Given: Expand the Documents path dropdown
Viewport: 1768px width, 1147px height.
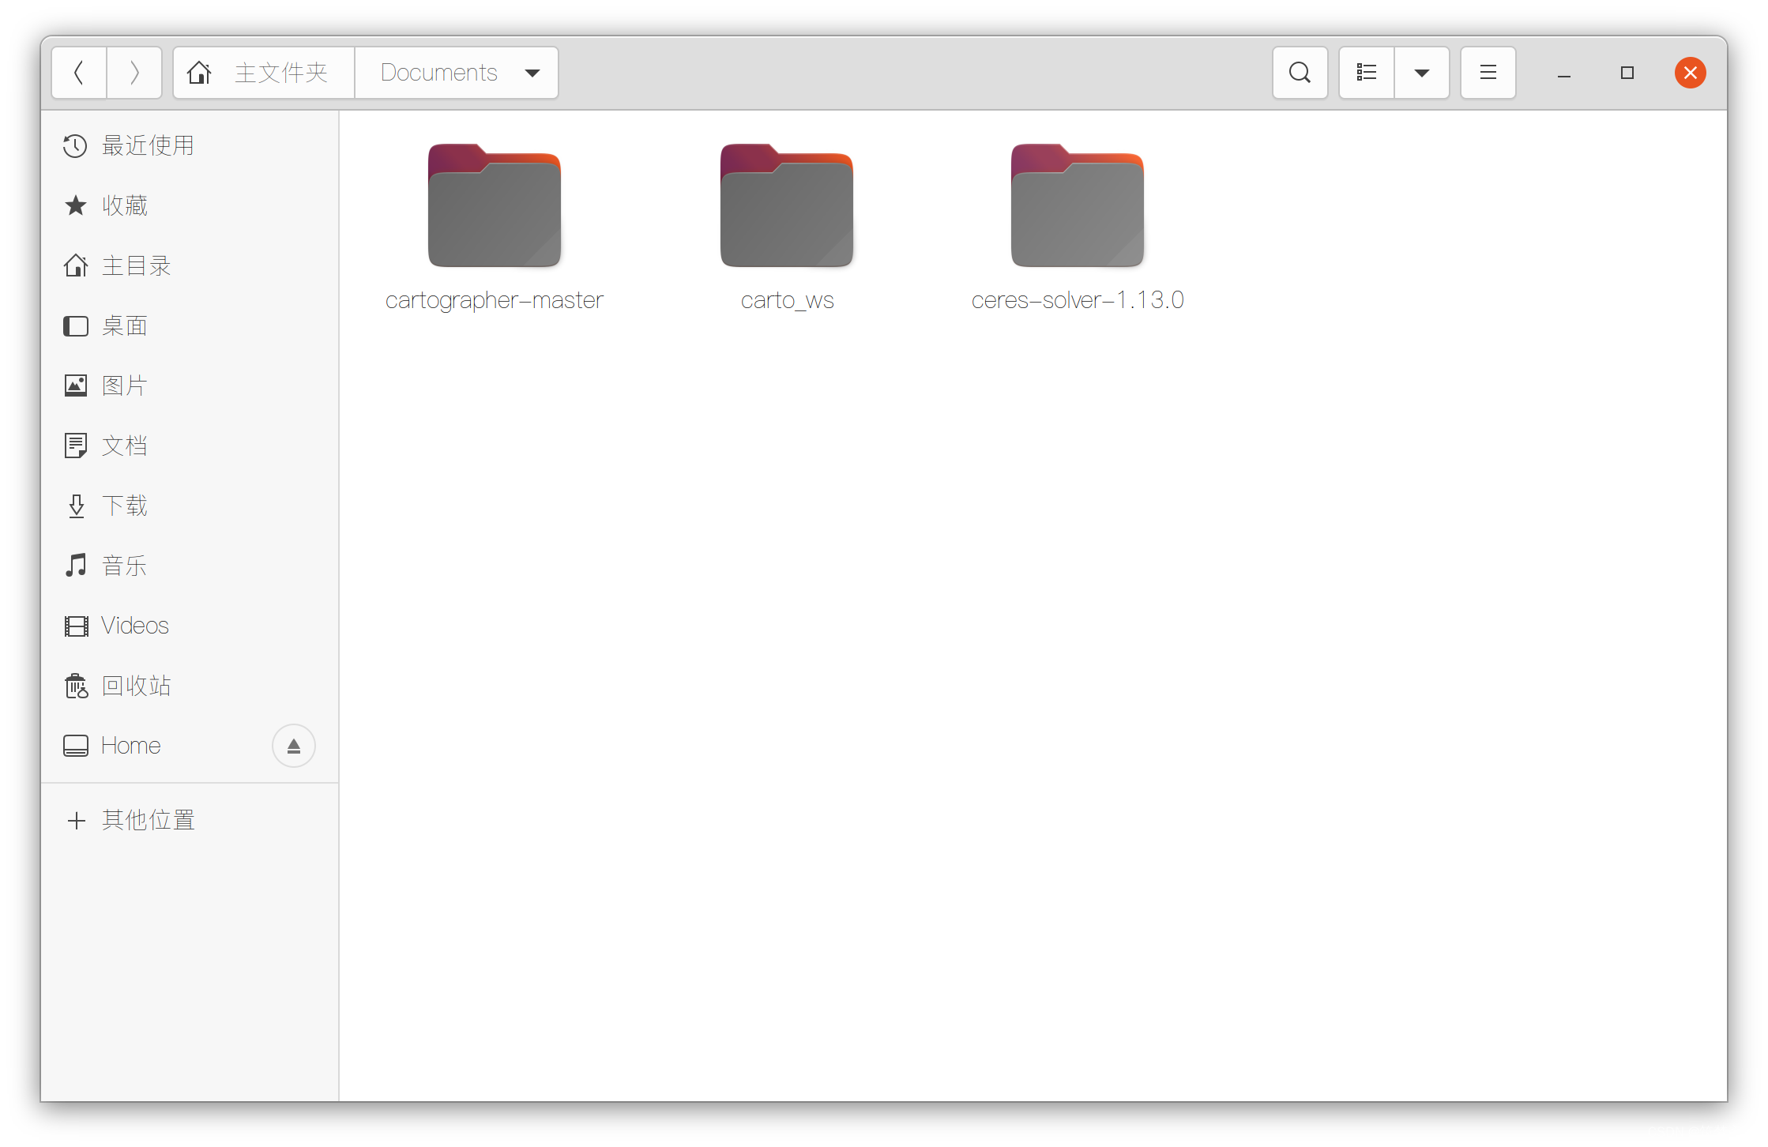Looking at the screenshot, I should 532,73.
